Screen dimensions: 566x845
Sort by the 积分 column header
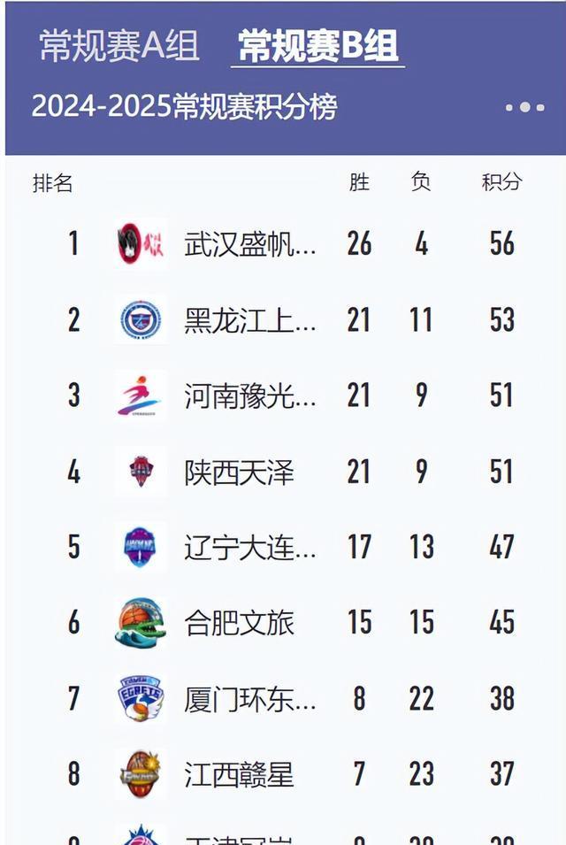pyautogui.click(x=502, y=181)
